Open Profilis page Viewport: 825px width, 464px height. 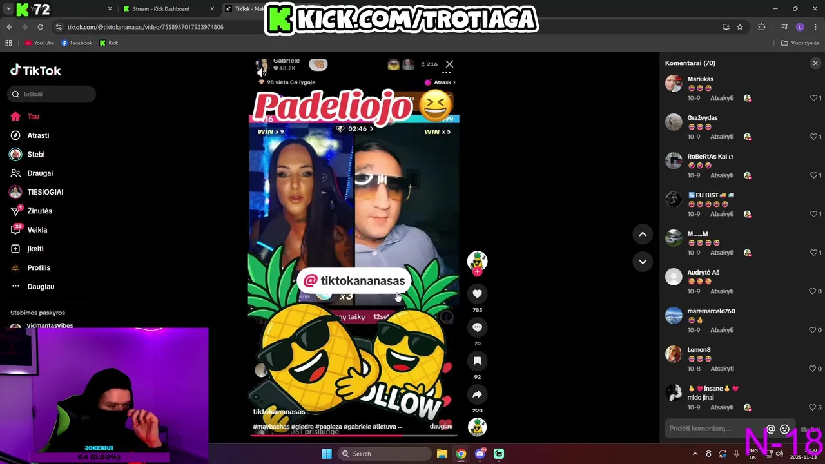point(30,267)
